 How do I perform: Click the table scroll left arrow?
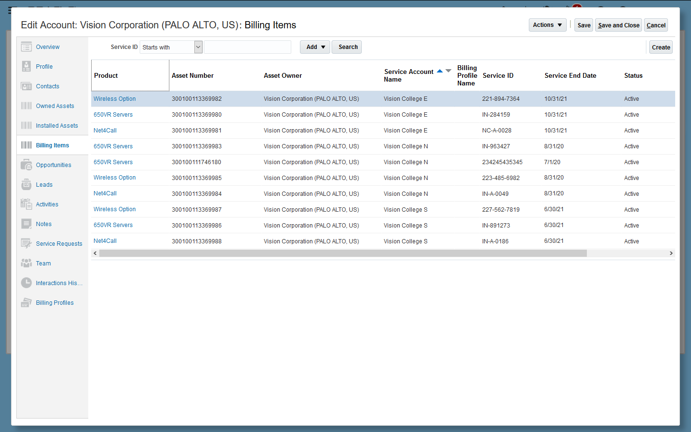[95, 253]
